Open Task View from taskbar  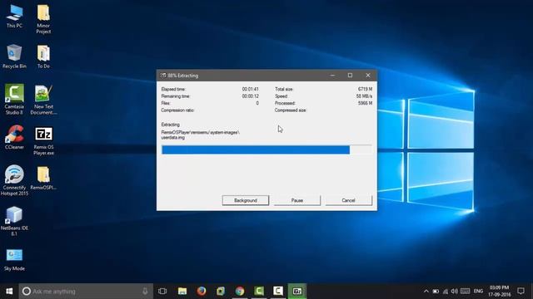[x=162, y=292]
